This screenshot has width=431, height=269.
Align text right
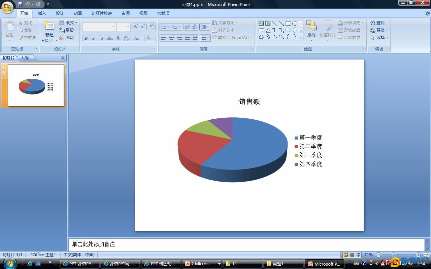[179, 38]
